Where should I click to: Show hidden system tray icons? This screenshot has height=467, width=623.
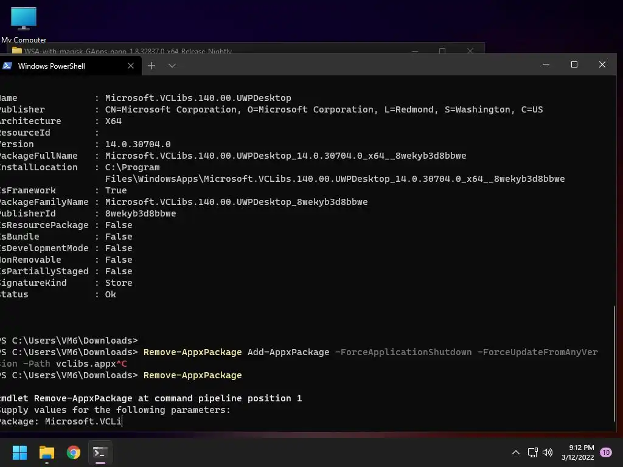tap(516, 452)
